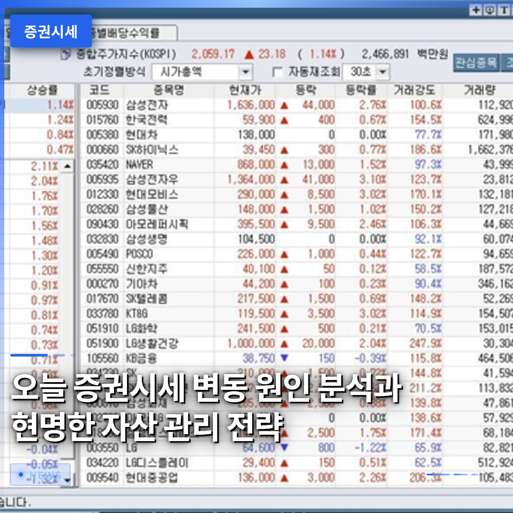
Task: Click the 시가총액 combo box field
Action: [x=202, y=72]
